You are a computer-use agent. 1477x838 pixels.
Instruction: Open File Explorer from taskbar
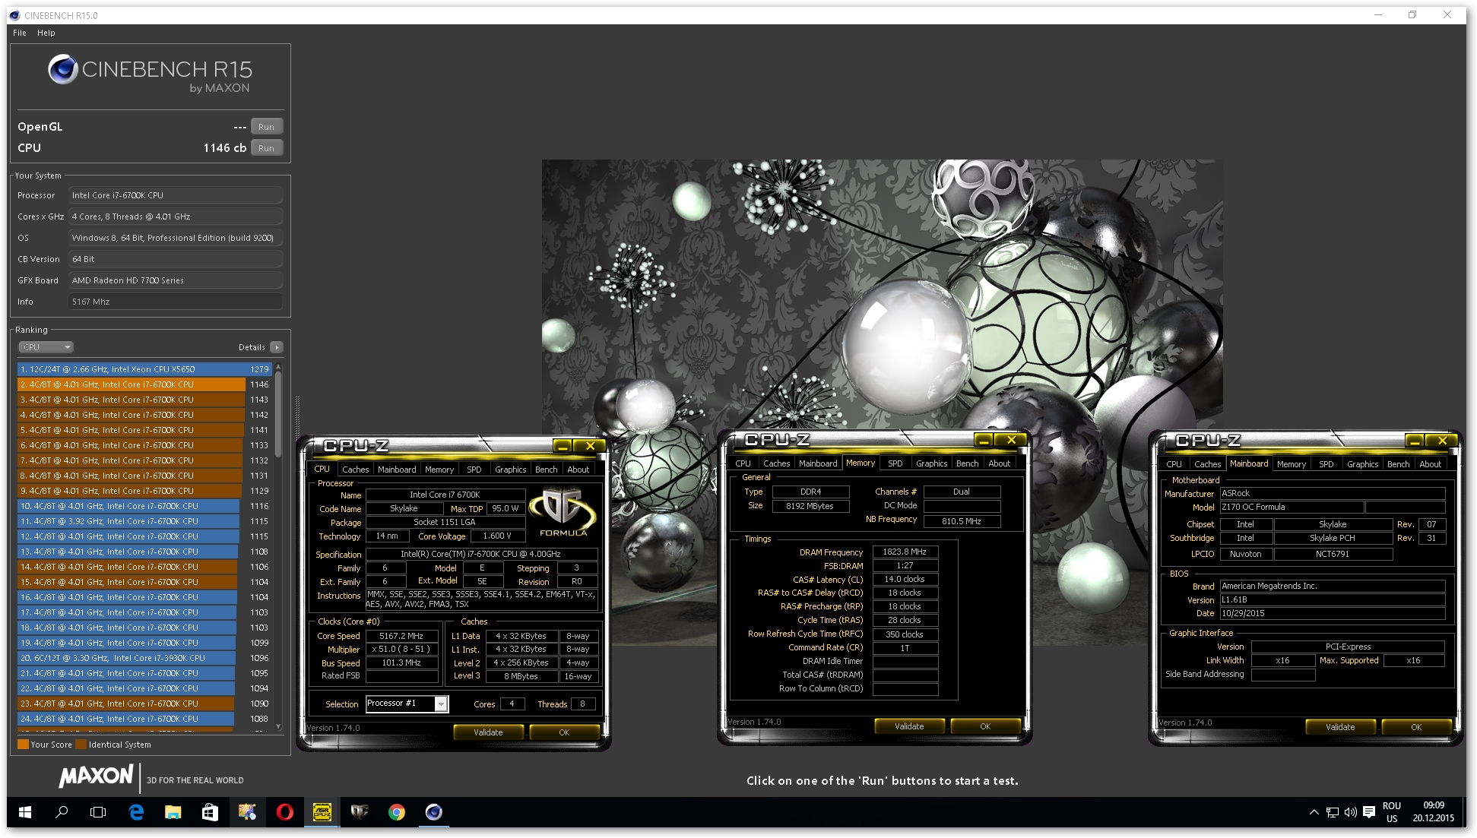coord(173,812)
